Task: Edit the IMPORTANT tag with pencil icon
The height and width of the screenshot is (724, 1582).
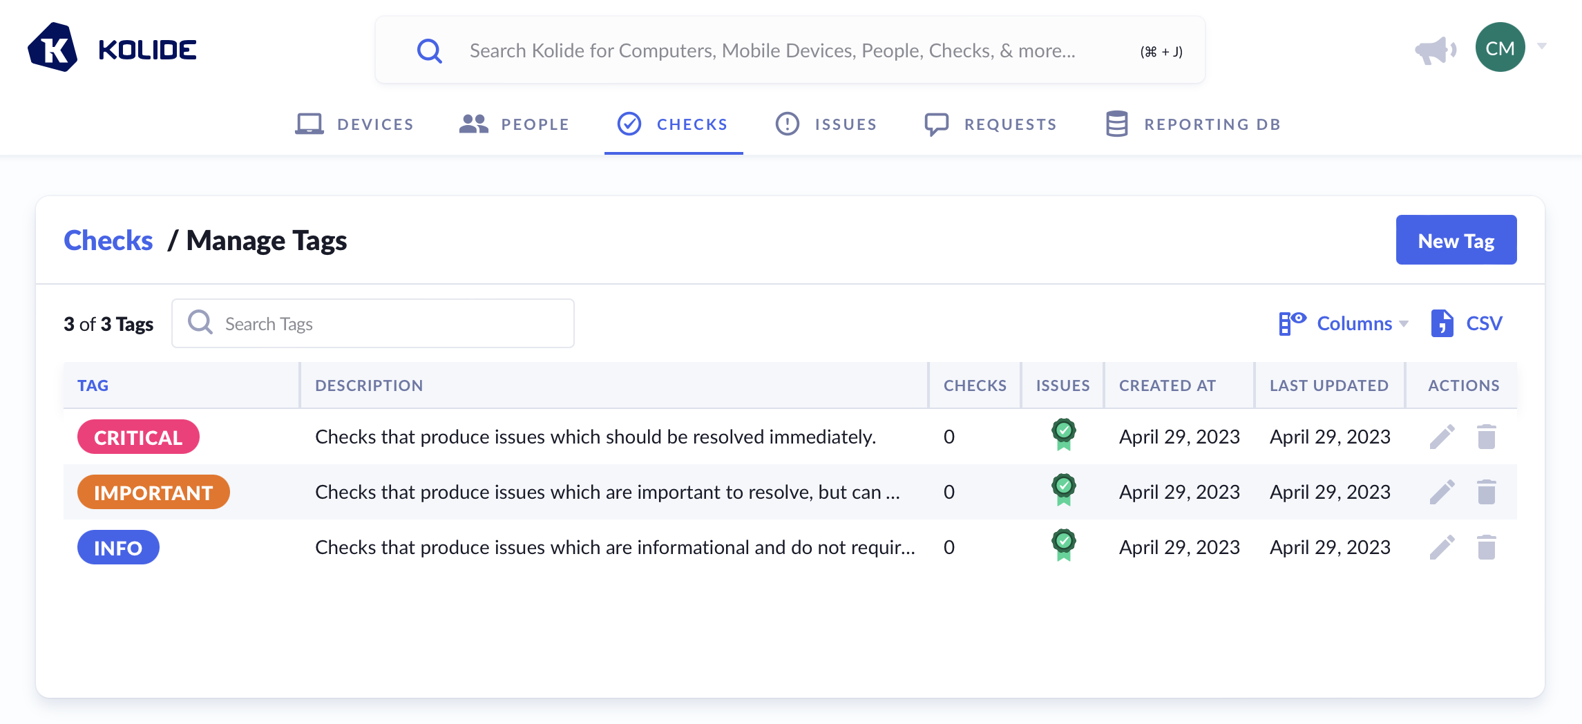Action: (1442, 492)
